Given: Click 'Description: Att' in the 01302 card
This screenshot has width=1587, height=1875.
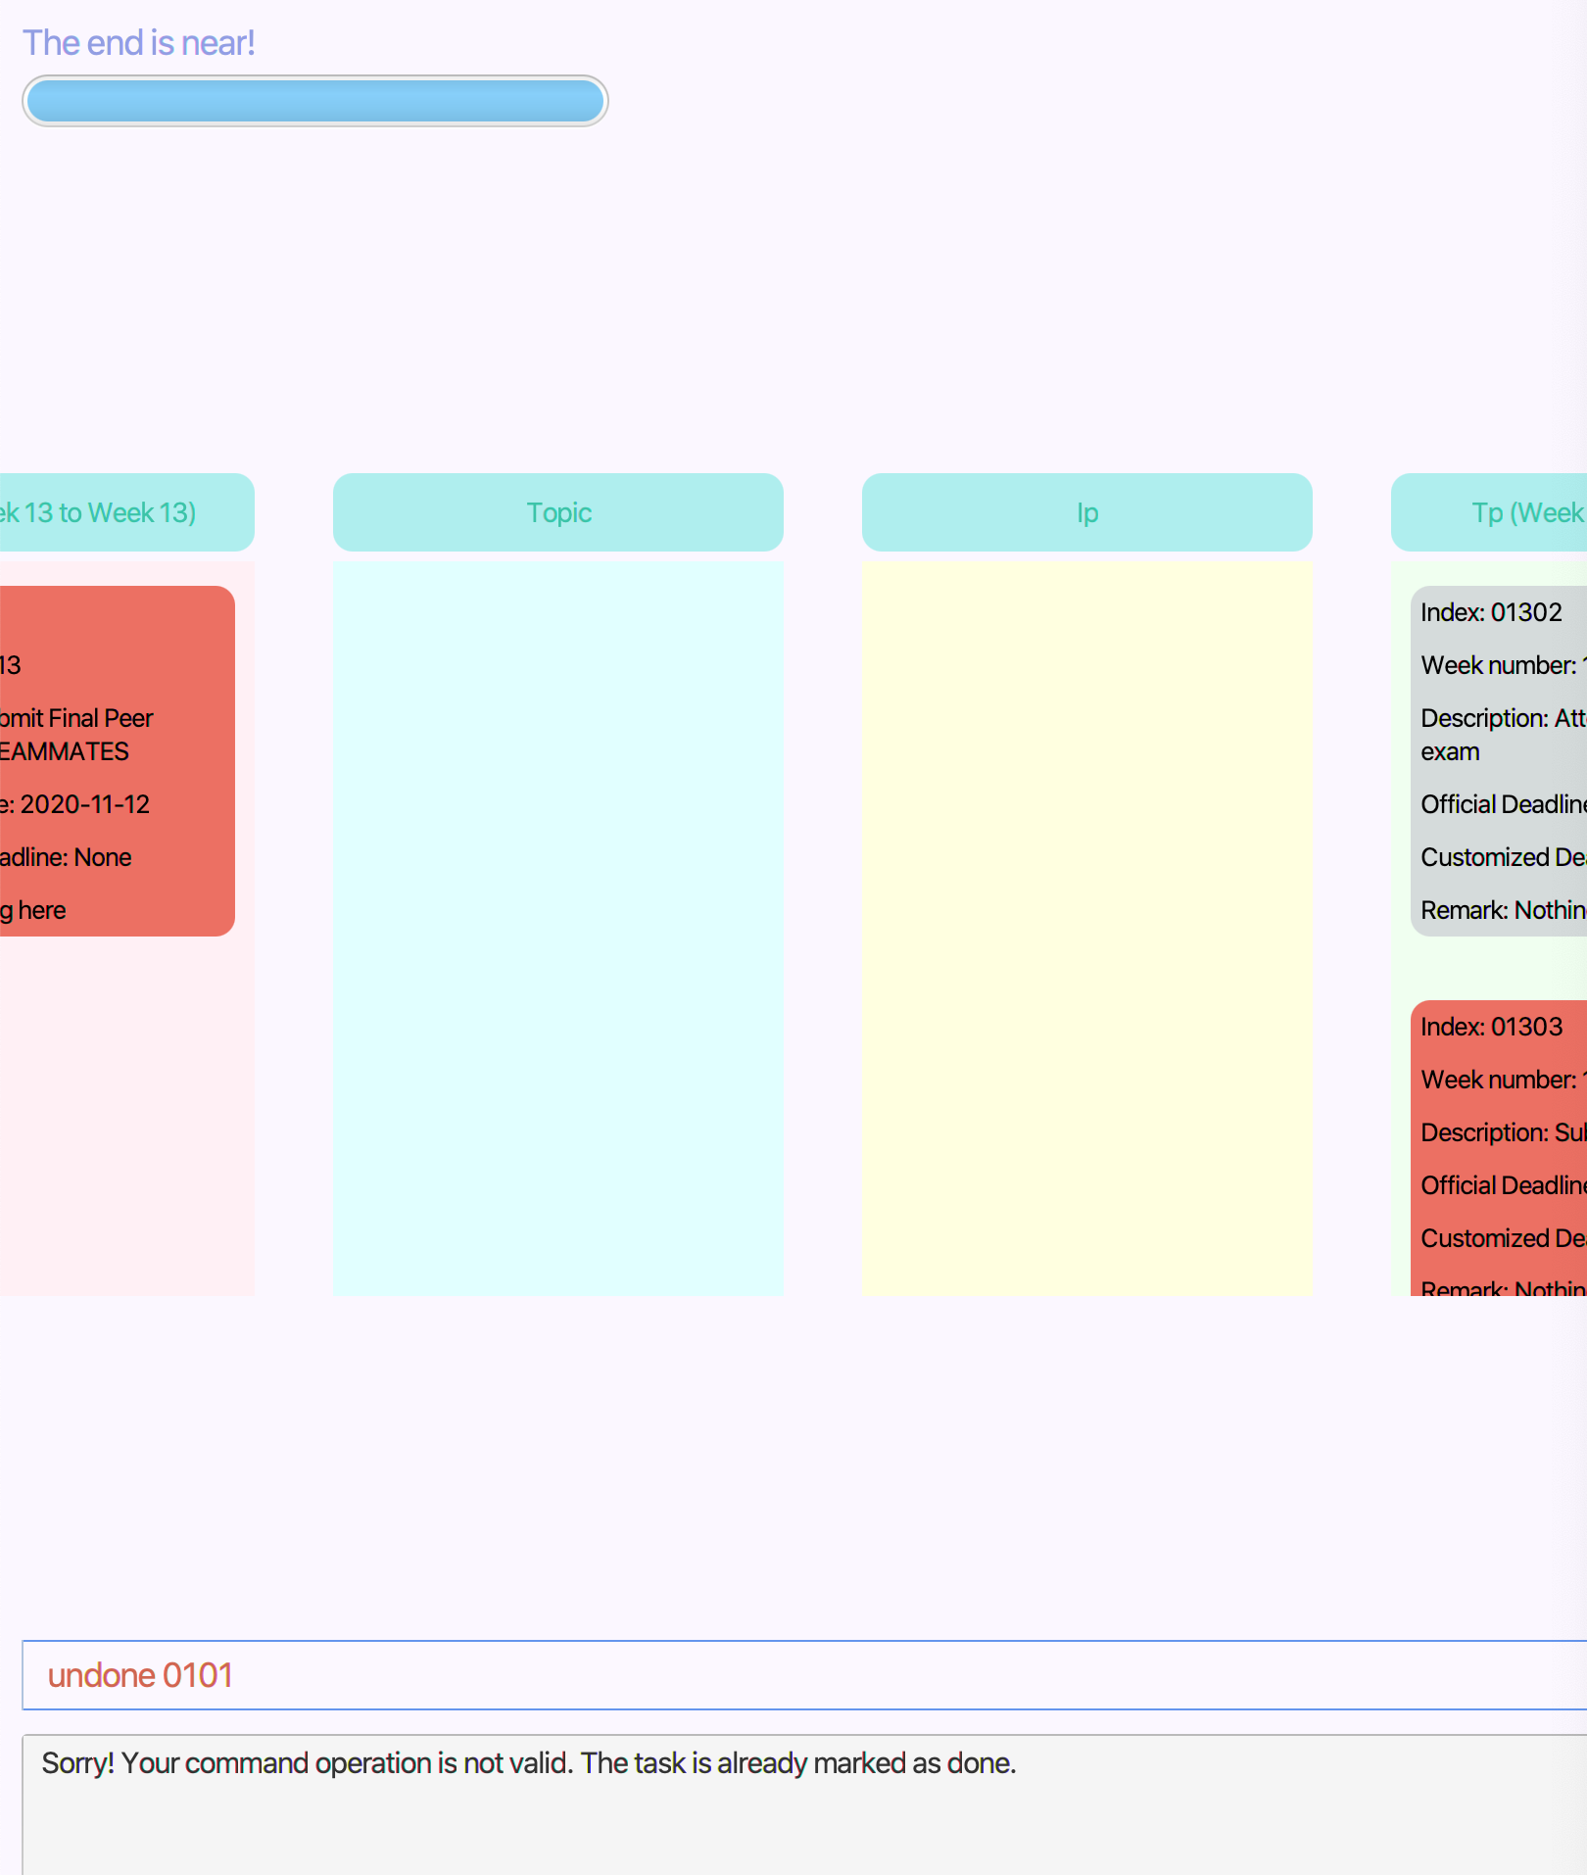Looking at the screenshot, I should [x=1504, y=718].
